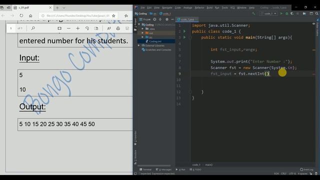Screen dimensions: 320x180
Task: Open Project Structure icon in toolbar
Action: (x=304, y=13)
